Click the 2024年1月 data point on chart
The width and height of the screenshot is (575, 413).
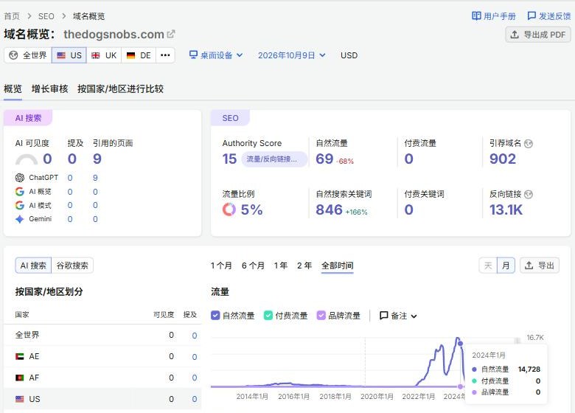[460, 344]
